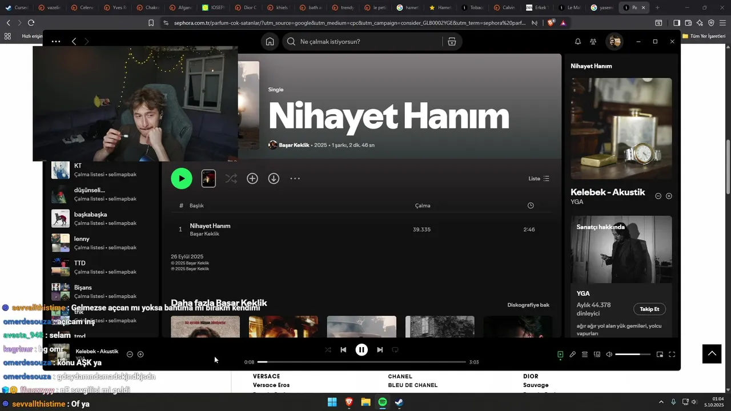Open Spotify from the Windows taskbar
The width and height of the screenshot is (731, 411).
382,402
